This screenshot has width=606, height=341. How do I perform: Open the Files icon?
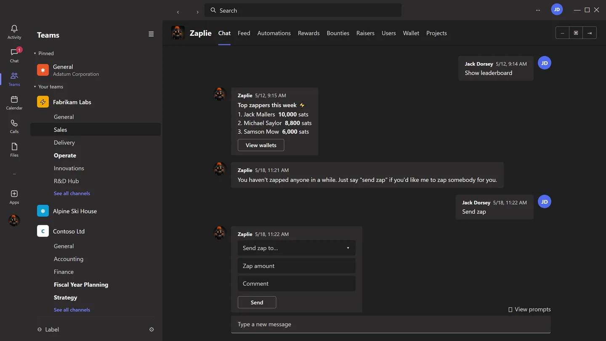[x=14, y=147]
